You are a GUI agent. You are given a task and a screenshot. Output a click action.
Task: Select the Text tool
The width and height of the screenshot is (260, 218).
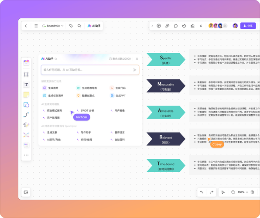click(26, 85)
